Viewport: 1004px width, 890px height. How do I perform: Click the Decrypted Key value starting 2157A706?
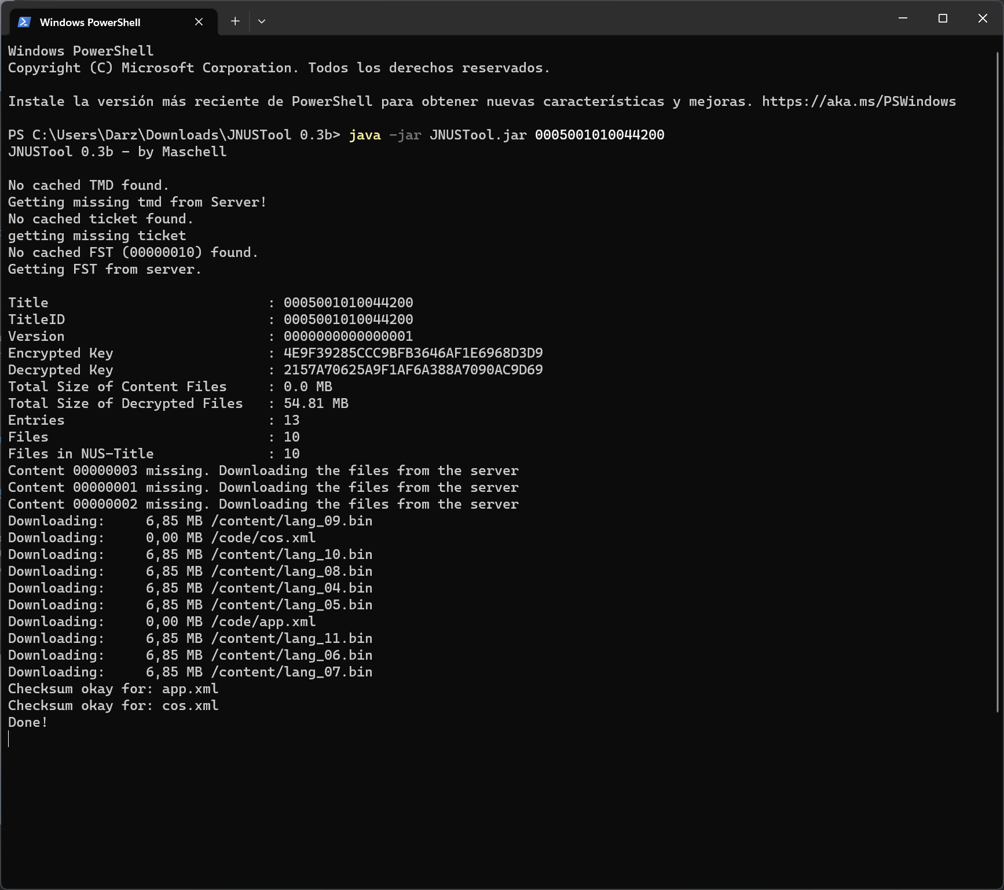[413, 370]
